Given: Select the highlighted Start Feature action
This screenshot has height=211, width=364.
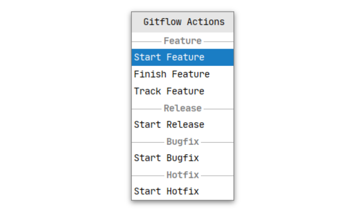Looking at the screenshot, I should point(183,57).
